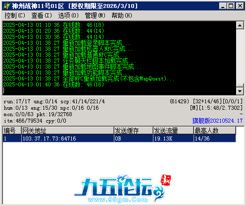
Task: Open the 管理(M) menu
Action: 95,15
